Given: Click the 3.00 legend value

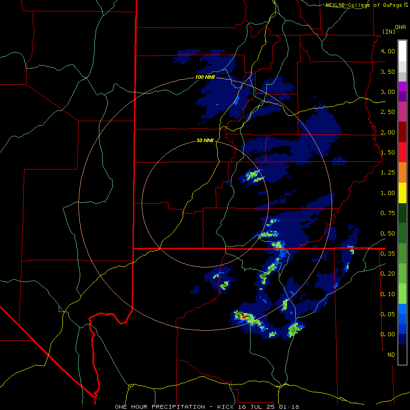Looking at the screenshot, I should pyautogui.click(x=388, y=92).
